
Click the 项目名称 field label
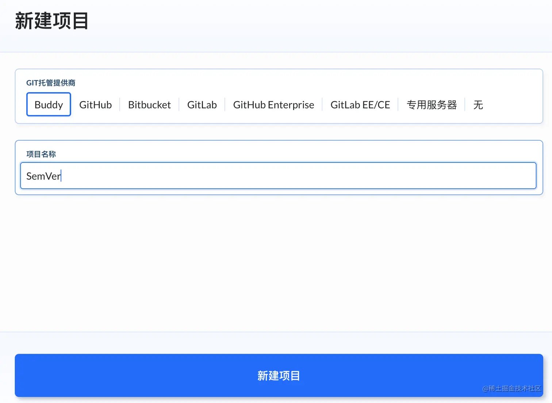[x=41, y=154]
